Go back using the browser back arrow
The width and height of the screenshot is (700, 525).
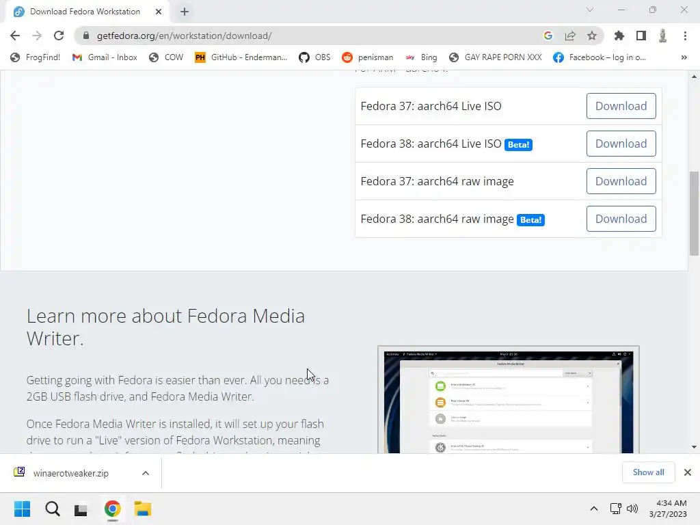click(15, 36)
